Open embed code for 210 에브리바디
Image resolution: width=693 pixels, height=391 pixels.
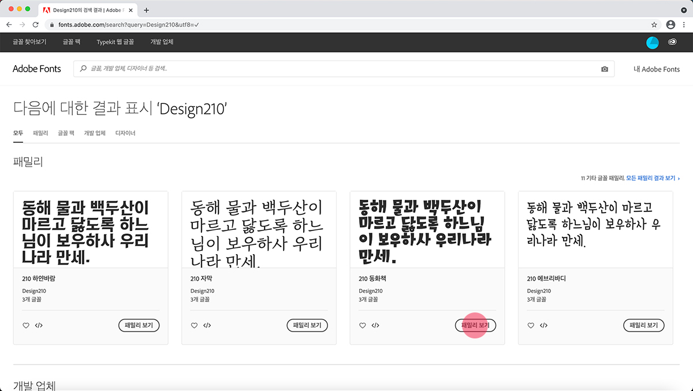coord(543,326)
